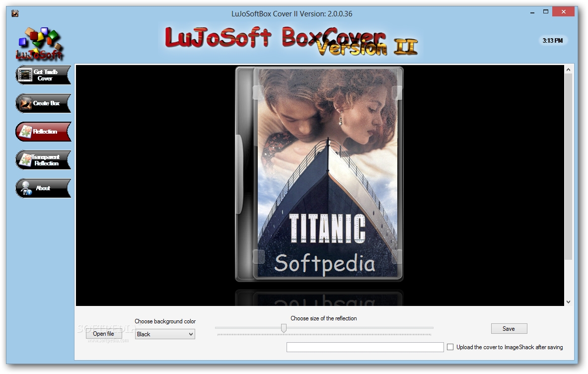Expand the background color dropdown
The height and width of the screenshot is (374, 588).
pyautogui.click(x=165, y=334)
